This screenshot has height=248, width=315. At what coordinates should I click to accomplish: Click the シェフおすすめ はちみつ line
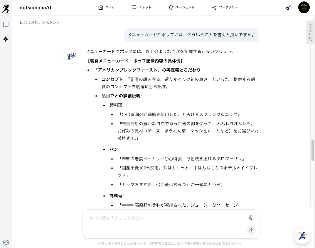click(171, 185)
